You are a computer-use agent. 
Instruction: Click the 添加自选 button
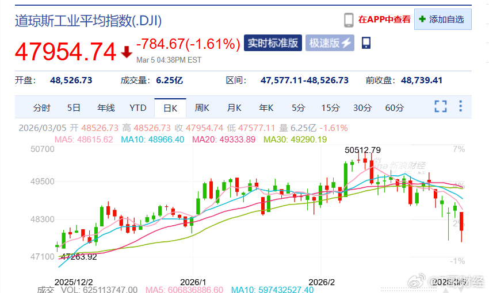tap(443, 20)
